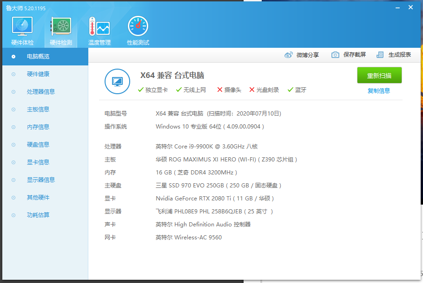Click the 光盘刻录 cross status
Viewport: 423px width, 283px height.
(264, 90)
